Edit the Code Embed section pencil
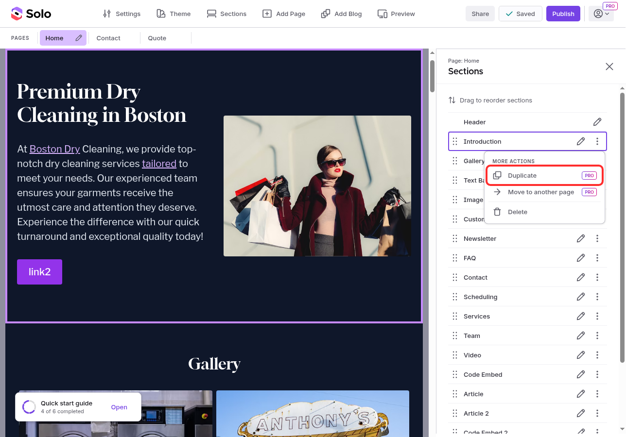 coord(581,374)
